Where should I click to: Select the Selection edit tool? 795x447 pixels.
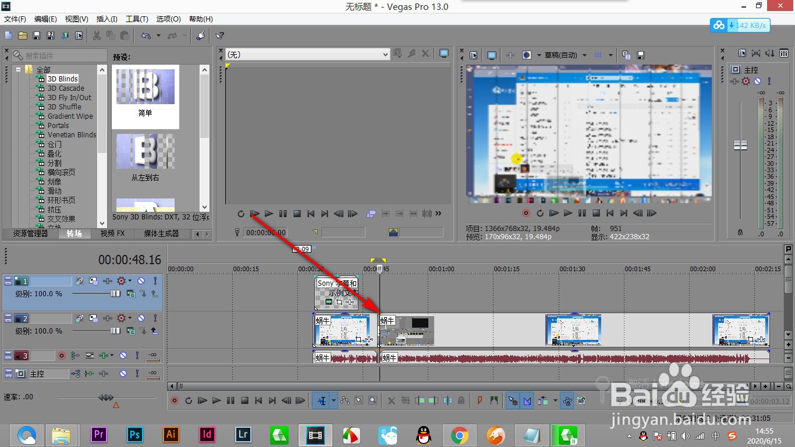(x=359, y=400)
